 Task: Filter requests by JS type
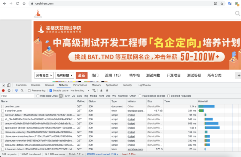(73, 96)
